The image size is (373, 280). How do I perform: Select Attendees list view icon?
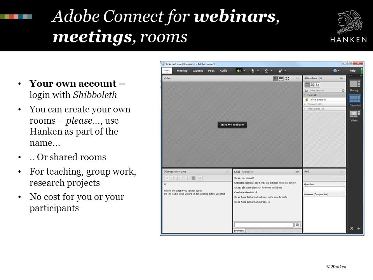[307, 85]
